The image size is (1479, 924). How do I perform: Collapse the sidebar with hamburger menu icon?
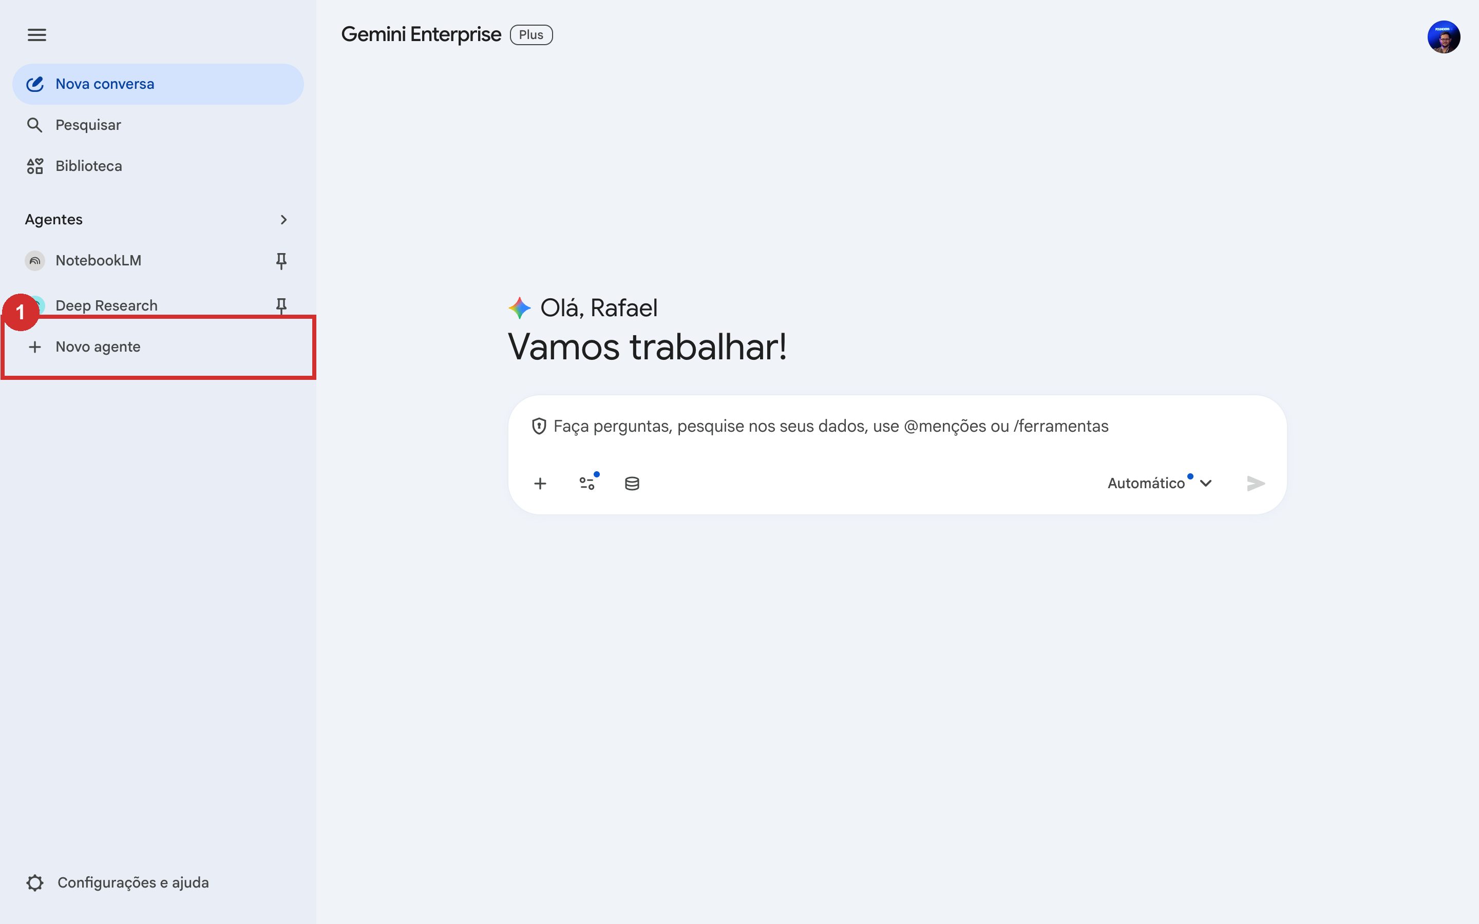tap(36, 35)
